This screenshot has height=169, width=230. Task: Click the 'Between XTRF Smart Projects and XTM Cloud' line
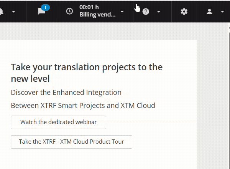pyautogui.click(x=83, y=106)
